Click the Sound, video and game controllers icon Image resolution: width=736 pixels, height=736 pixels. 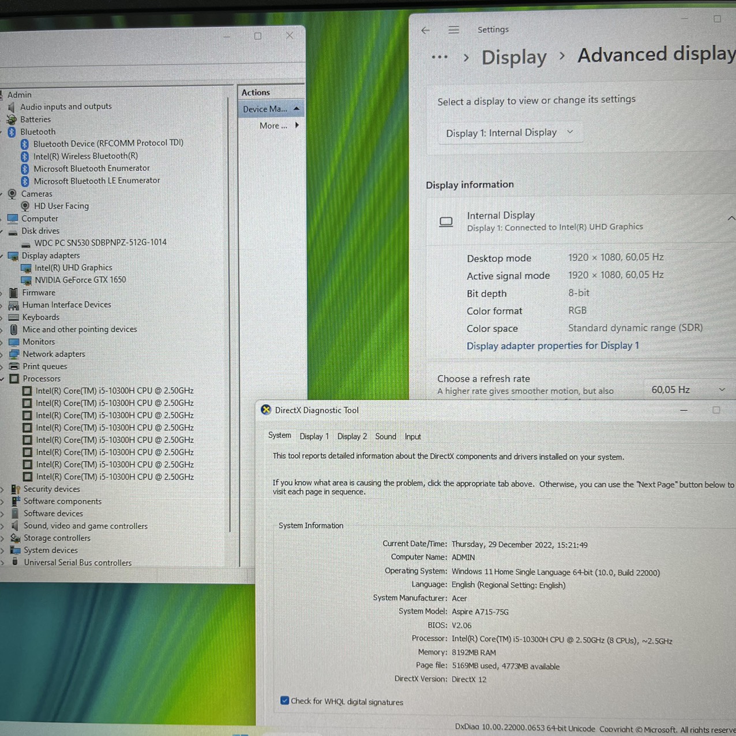pyautogui.click(x=16, y=526)
